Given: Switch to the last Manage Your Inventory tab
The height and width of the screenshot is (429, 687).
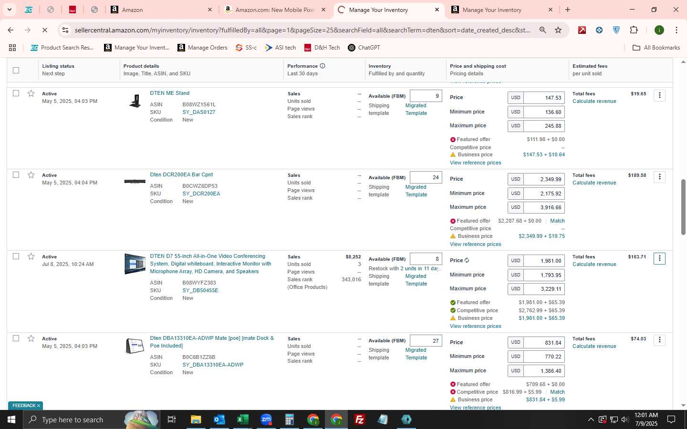Looking at the screenshot, I should point(502,10).
